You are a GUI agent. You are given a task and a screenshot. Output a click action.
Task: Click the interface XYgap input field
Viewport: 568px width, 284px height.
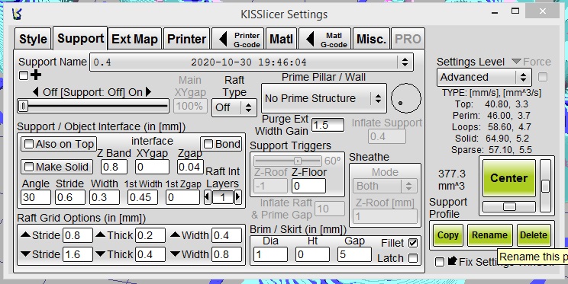point(152,167)
